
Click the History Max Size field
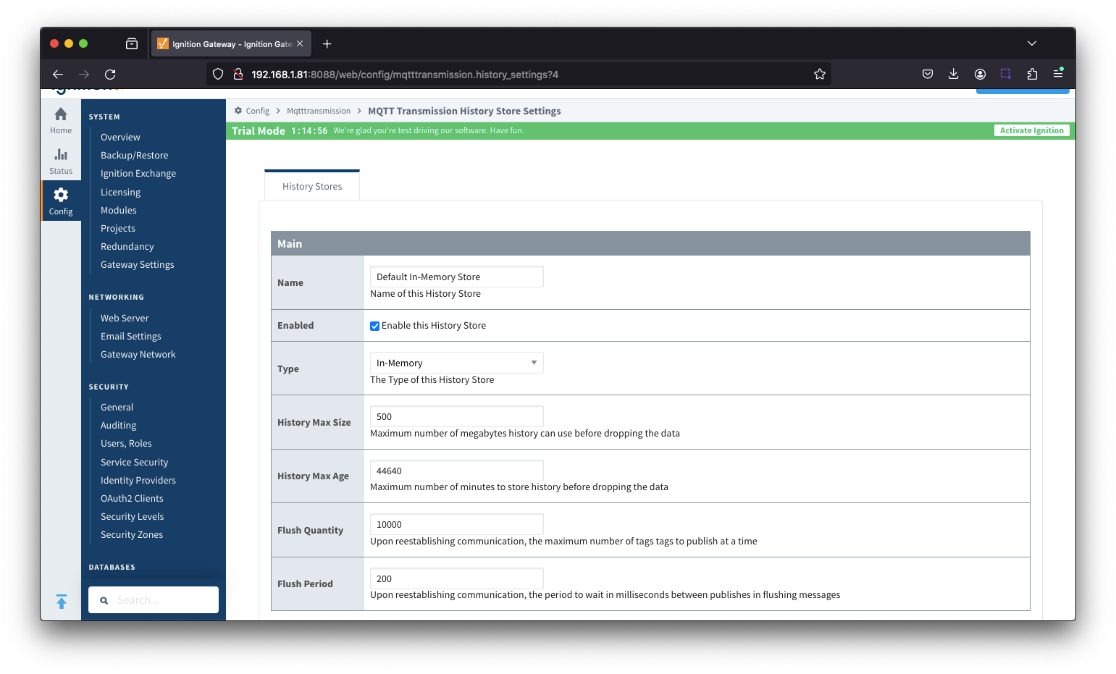point(456,416)
